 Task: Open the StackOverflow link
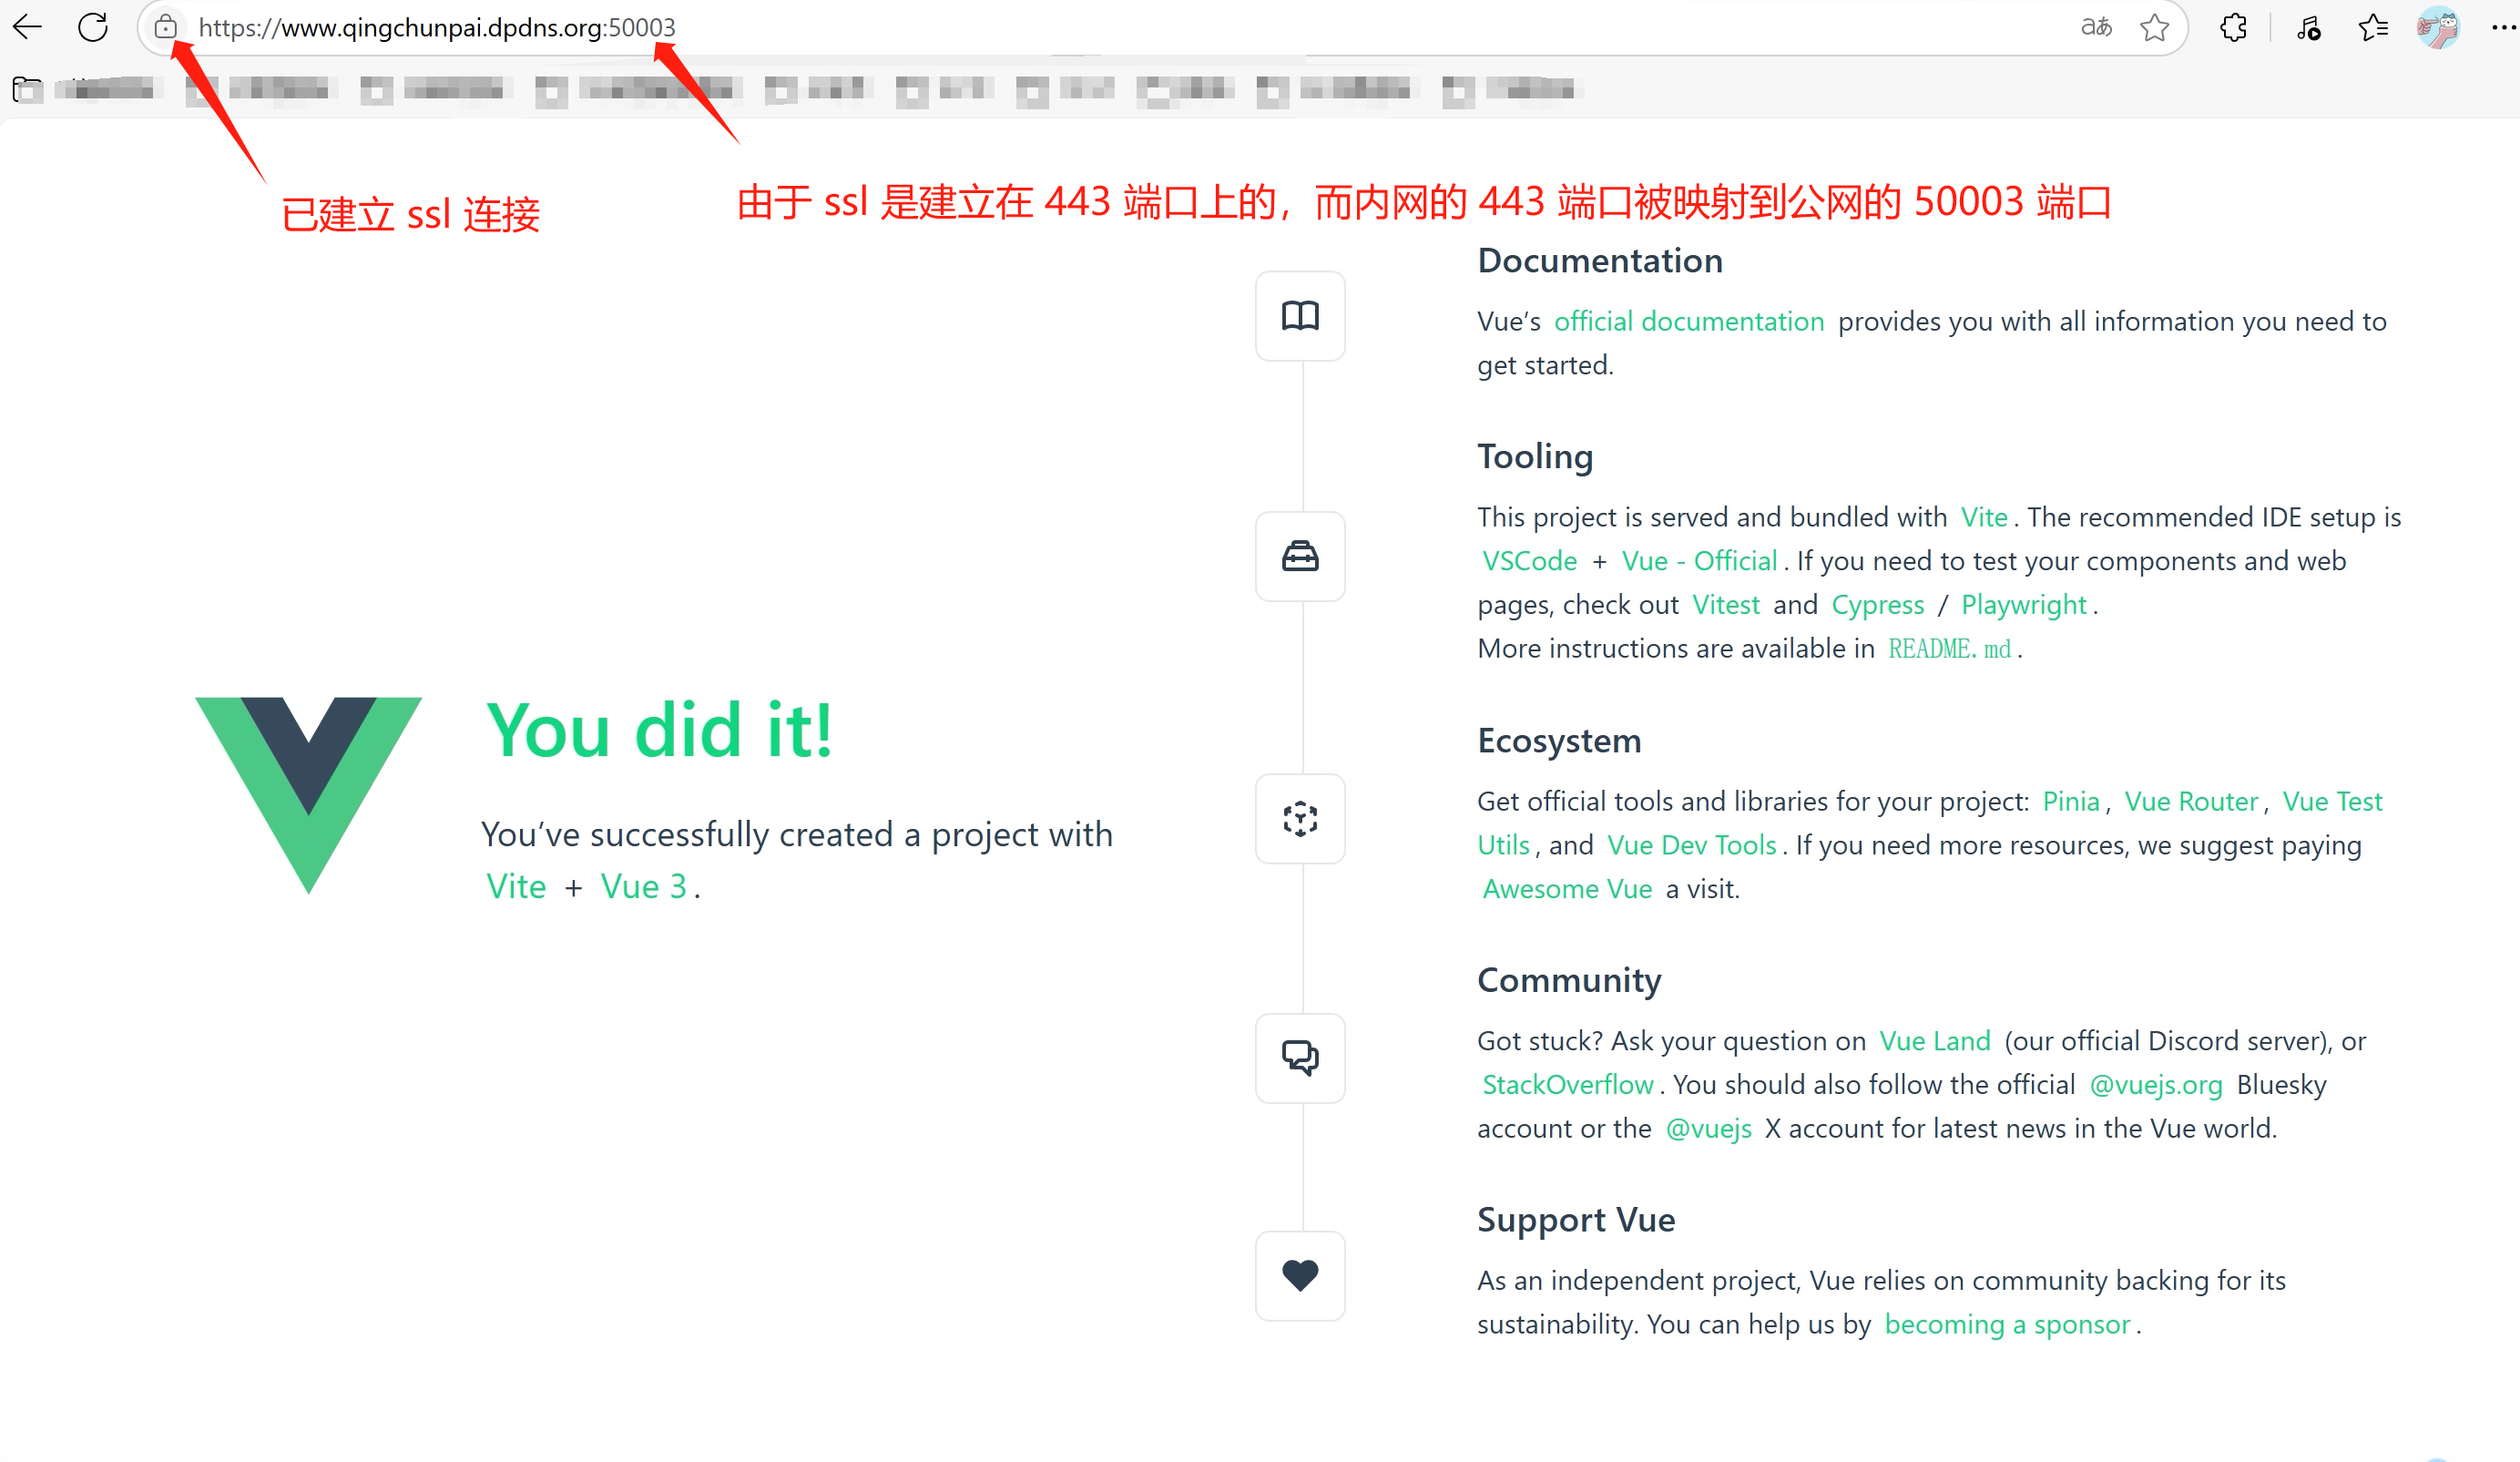pos(1567,1085)
